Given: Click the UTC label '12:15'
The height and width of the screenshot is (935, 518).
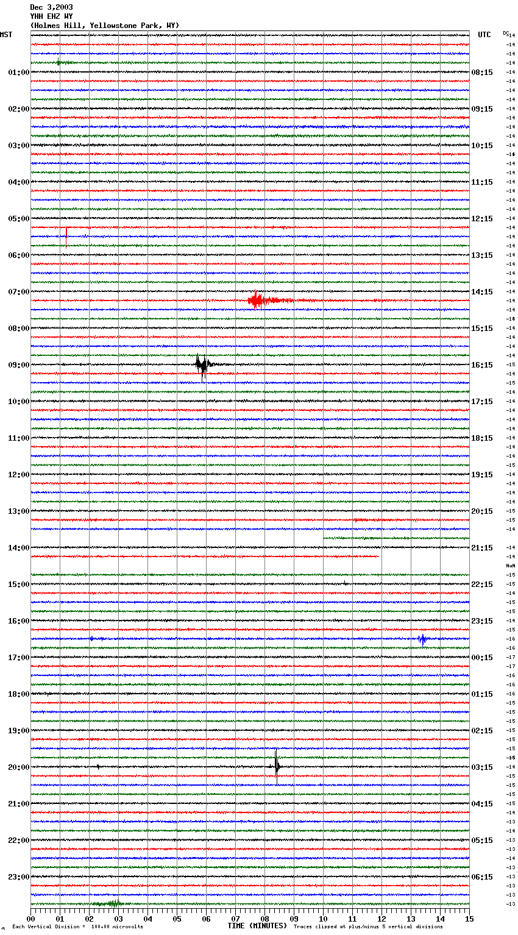Looking at the screenshot, I should point(482,219).
